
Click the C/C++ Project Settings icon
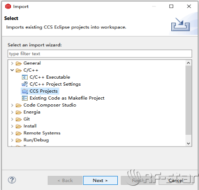click(x=24, y=84)
